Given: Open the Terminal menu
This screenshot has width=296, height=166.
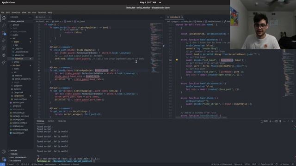Looking at the screenshot, I should pos(42,12).
